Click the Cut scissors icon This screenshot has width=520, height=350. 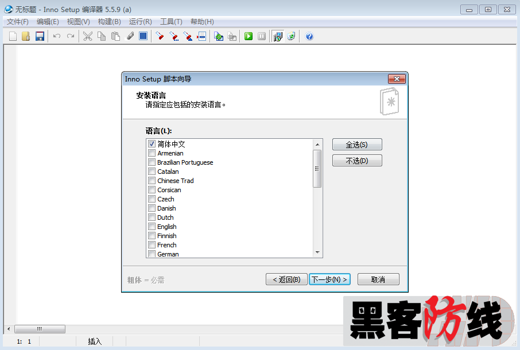88,36
